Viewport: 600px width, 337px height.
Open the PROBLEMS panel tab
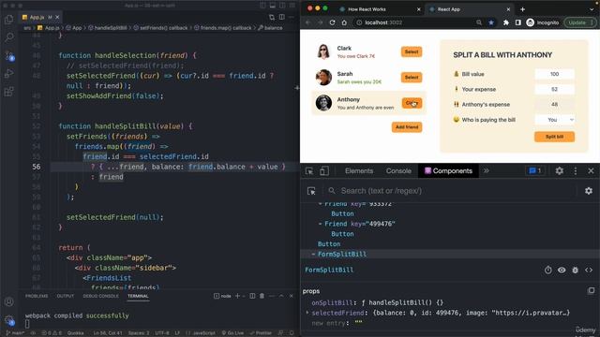click(37, 296)
